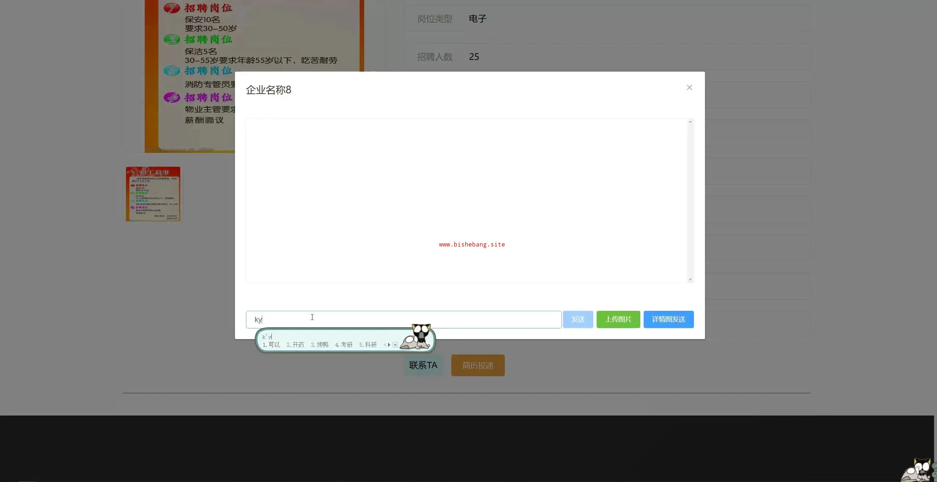
Task: Click scroll-down arrow of chat history
Action: pos(690,280)
